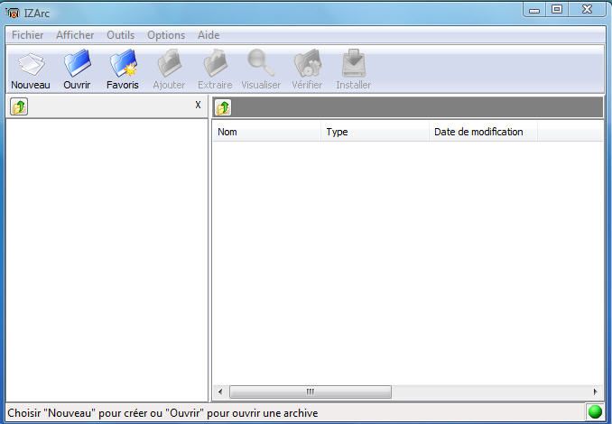Click the scrollbar right arrow
The image size is (612, 424).
click(x=595, y=392)
